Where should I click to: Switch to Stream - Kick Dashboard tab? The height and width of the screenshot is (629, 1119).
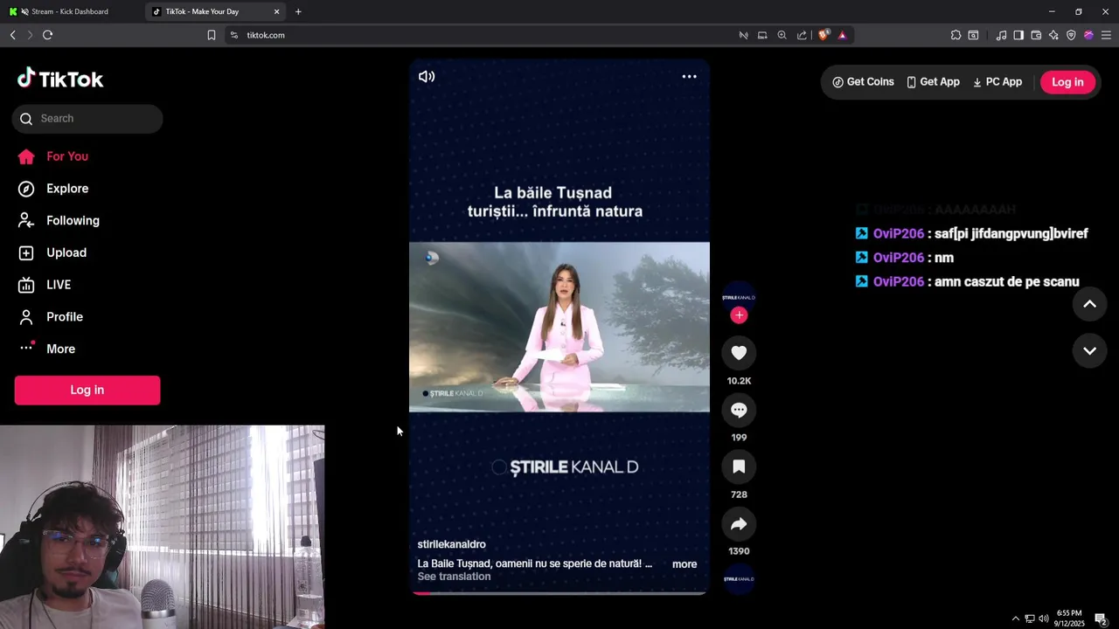point(70,11)
